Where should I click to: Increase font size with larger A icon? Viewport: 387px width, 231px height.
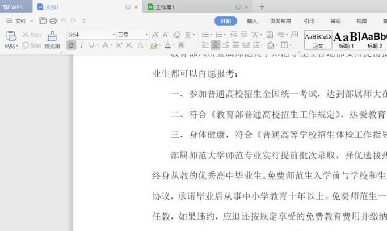tap(155, 35)
